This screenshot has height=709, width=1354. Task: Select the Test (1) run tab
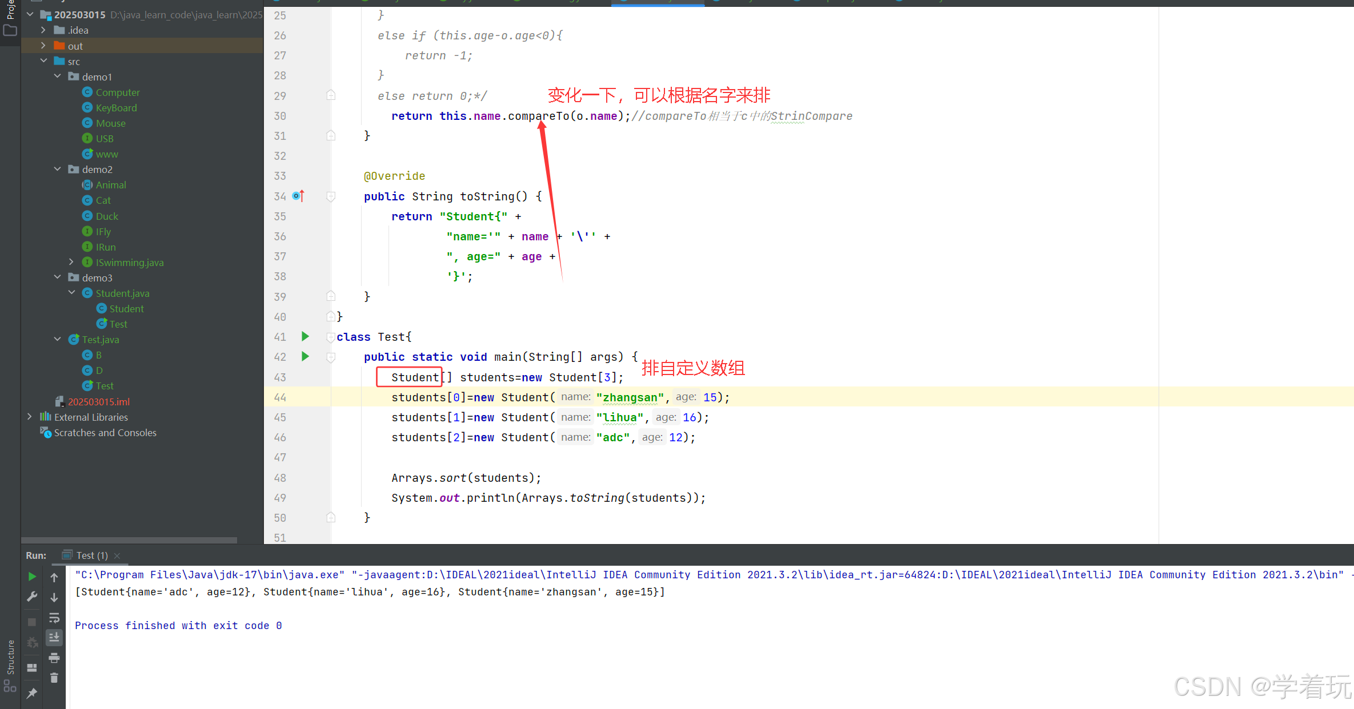91,555
